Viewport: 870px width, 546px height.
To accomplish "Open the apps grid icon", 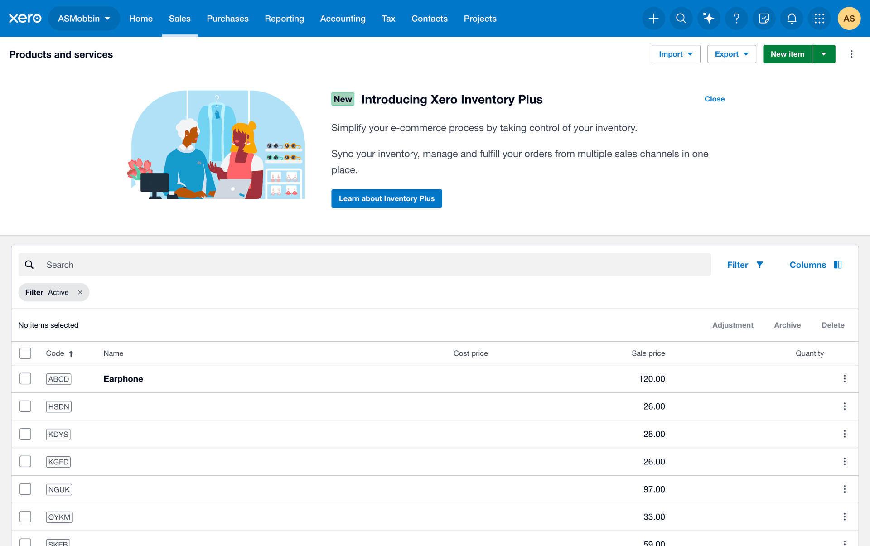I will click(x=819, y=19).
